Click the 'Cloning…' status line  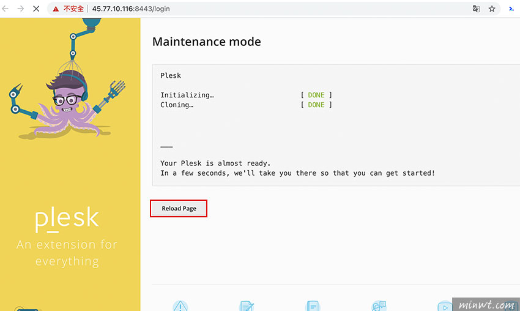(x=177, y=105)
